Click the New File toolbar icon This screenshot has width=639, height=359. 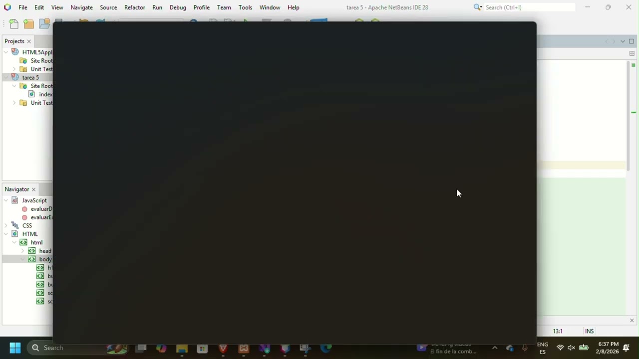tap(13, 24)
